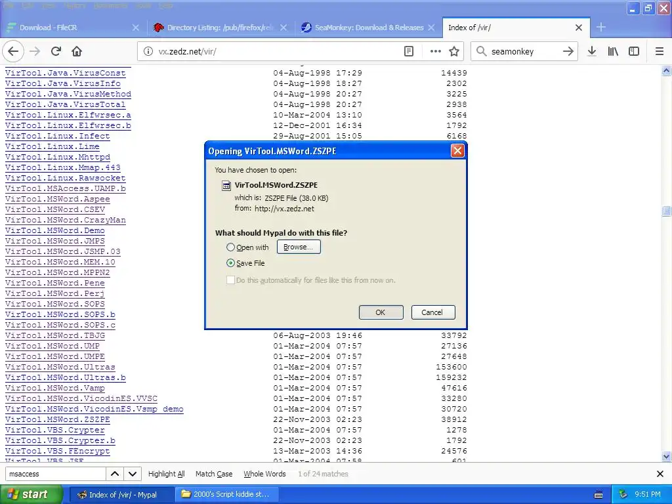The image size is (672, 504).
Task: Click the vertical scrollbar thumb
Action: point(667,211)
